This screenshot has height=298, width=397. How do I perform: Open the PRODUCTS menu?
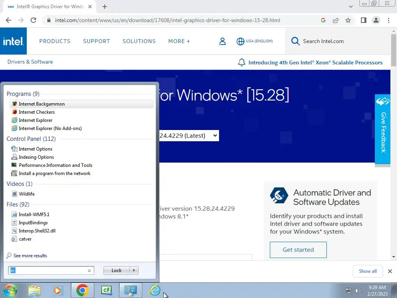point(55,41)
